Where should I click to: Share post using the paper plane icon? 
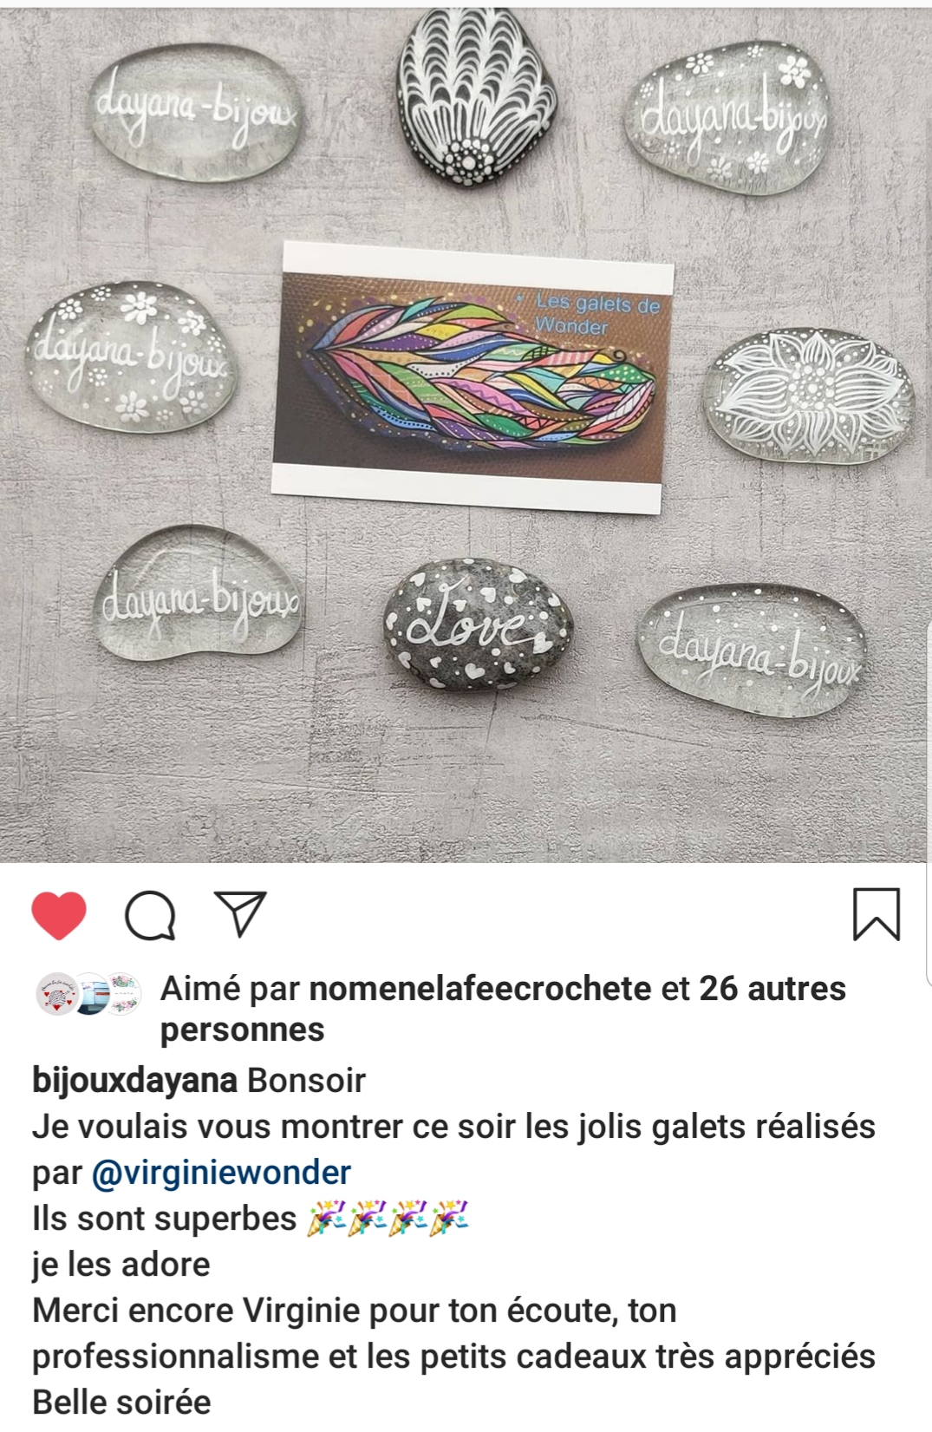coord(240,913)
